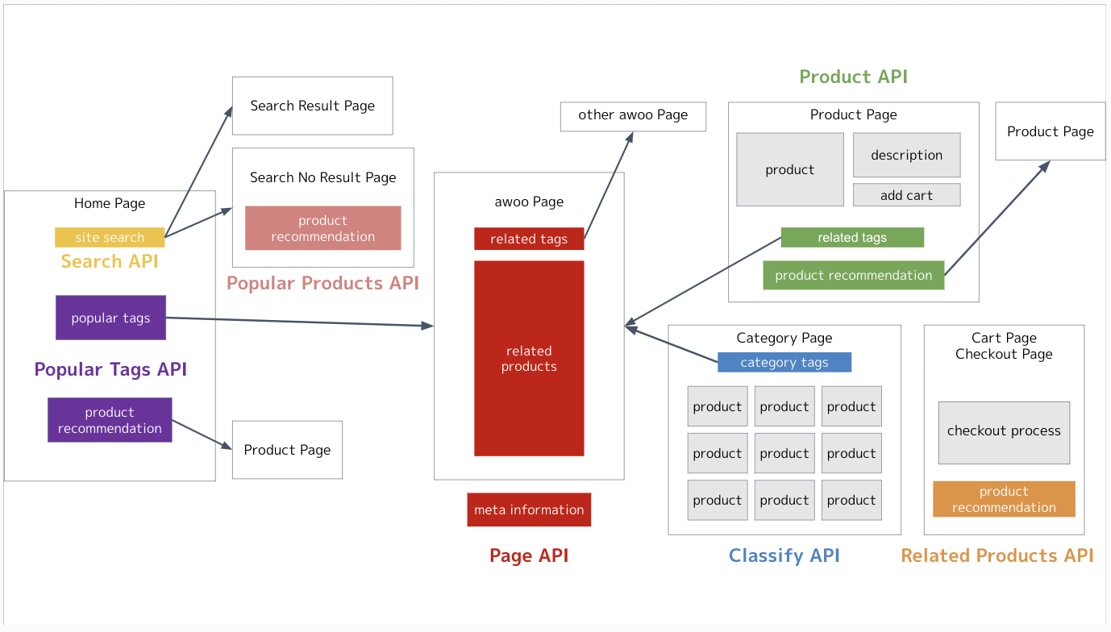The image size is (1111, 632).
Task: Select the Related Products API label
Action: [997, 555]
